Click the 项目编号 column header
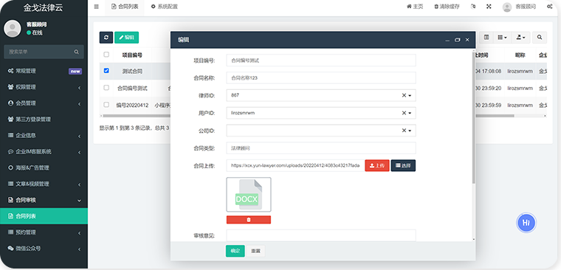This screenshot has height=270, width=561. (132, 55)
